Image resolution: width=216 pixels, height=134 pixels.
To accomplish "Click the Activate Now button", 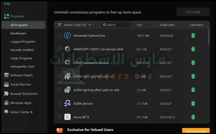I will pyautogui.click(x=196, y=131).
